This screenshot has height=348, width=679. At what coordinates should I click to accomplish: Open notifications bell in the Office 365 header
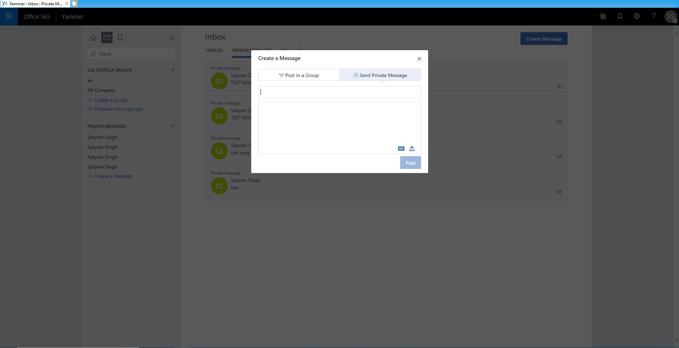coord(620,16)
